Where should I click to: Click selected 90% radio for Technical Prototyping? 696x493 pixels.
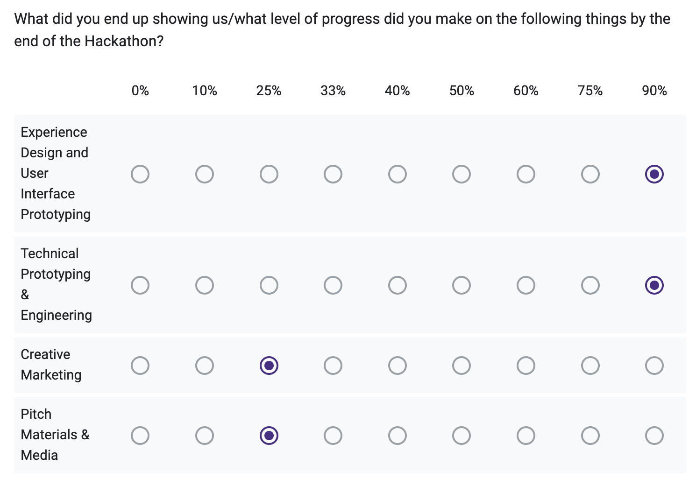[654, 285]
